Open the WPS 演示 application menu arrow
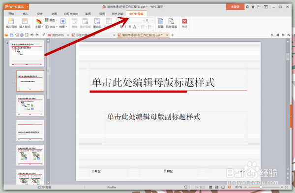The image size is (295, 193). tap(28, 7)
